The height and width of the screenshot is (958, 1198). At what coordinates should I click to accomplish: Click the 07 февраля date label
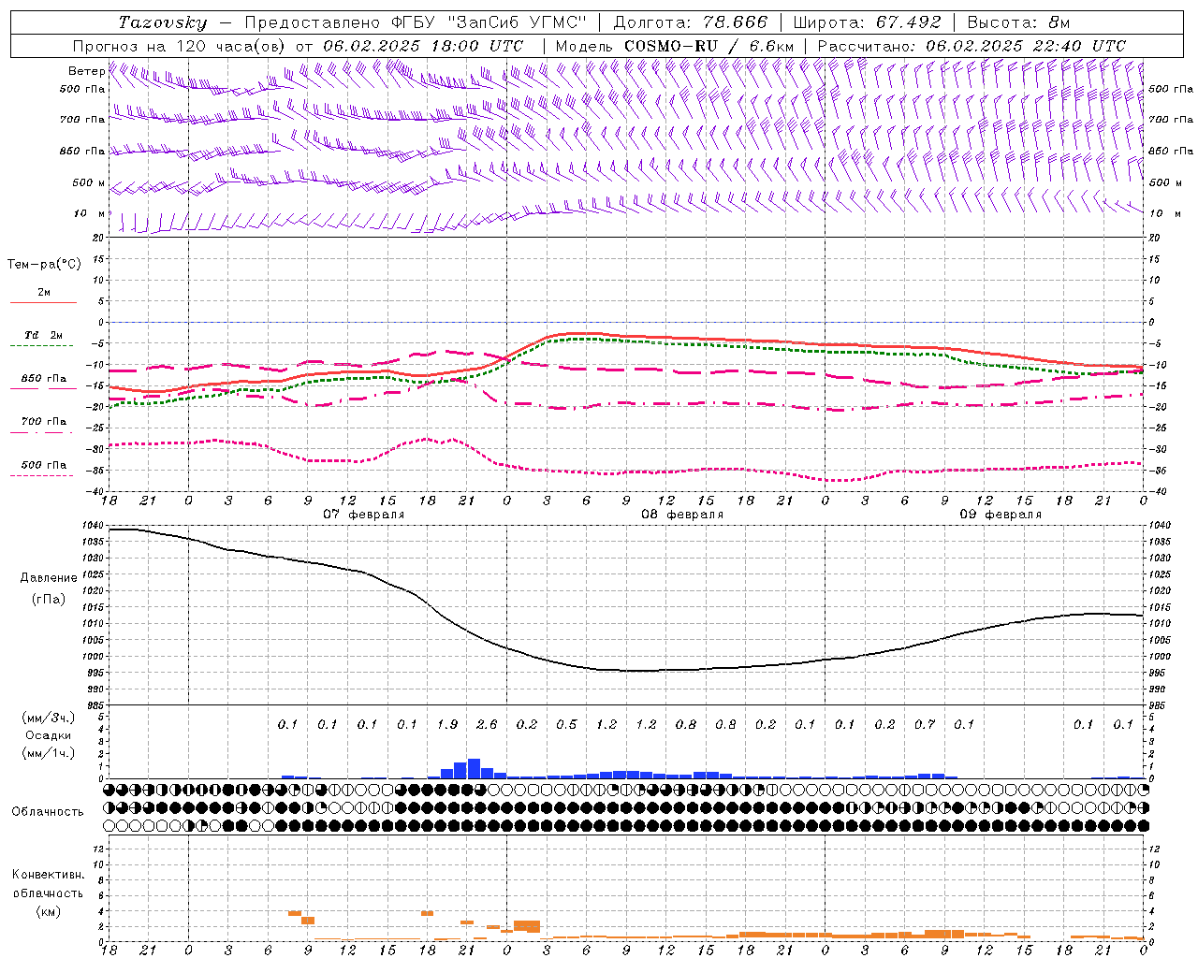(364, 515)
